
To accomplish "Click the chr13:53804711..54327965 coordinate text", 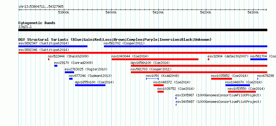I will (41, 7).
